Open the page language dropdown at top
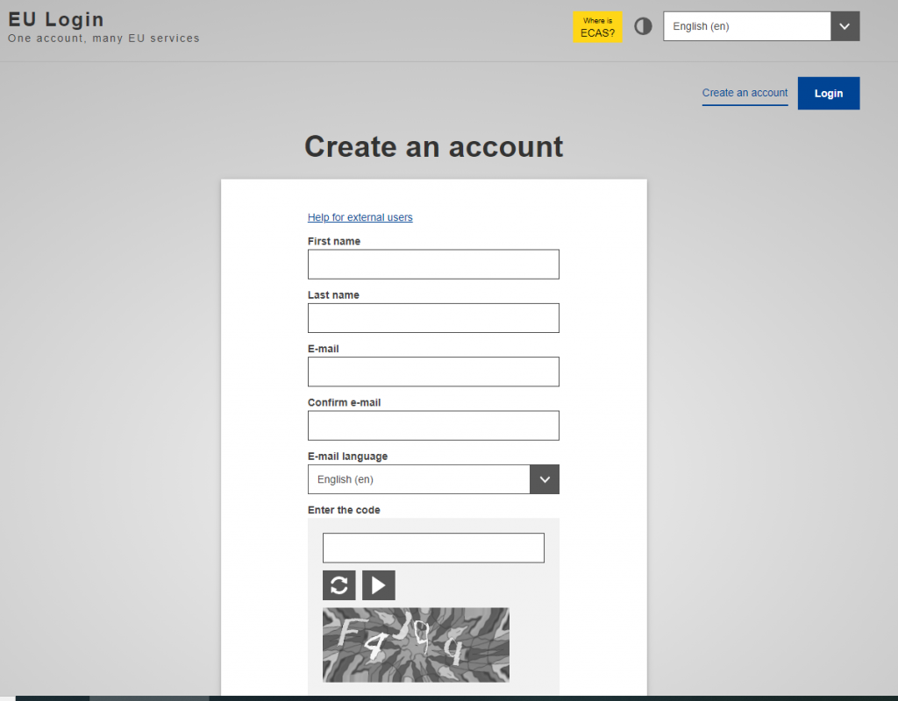 pyautogui.click(x=747, y=26)
